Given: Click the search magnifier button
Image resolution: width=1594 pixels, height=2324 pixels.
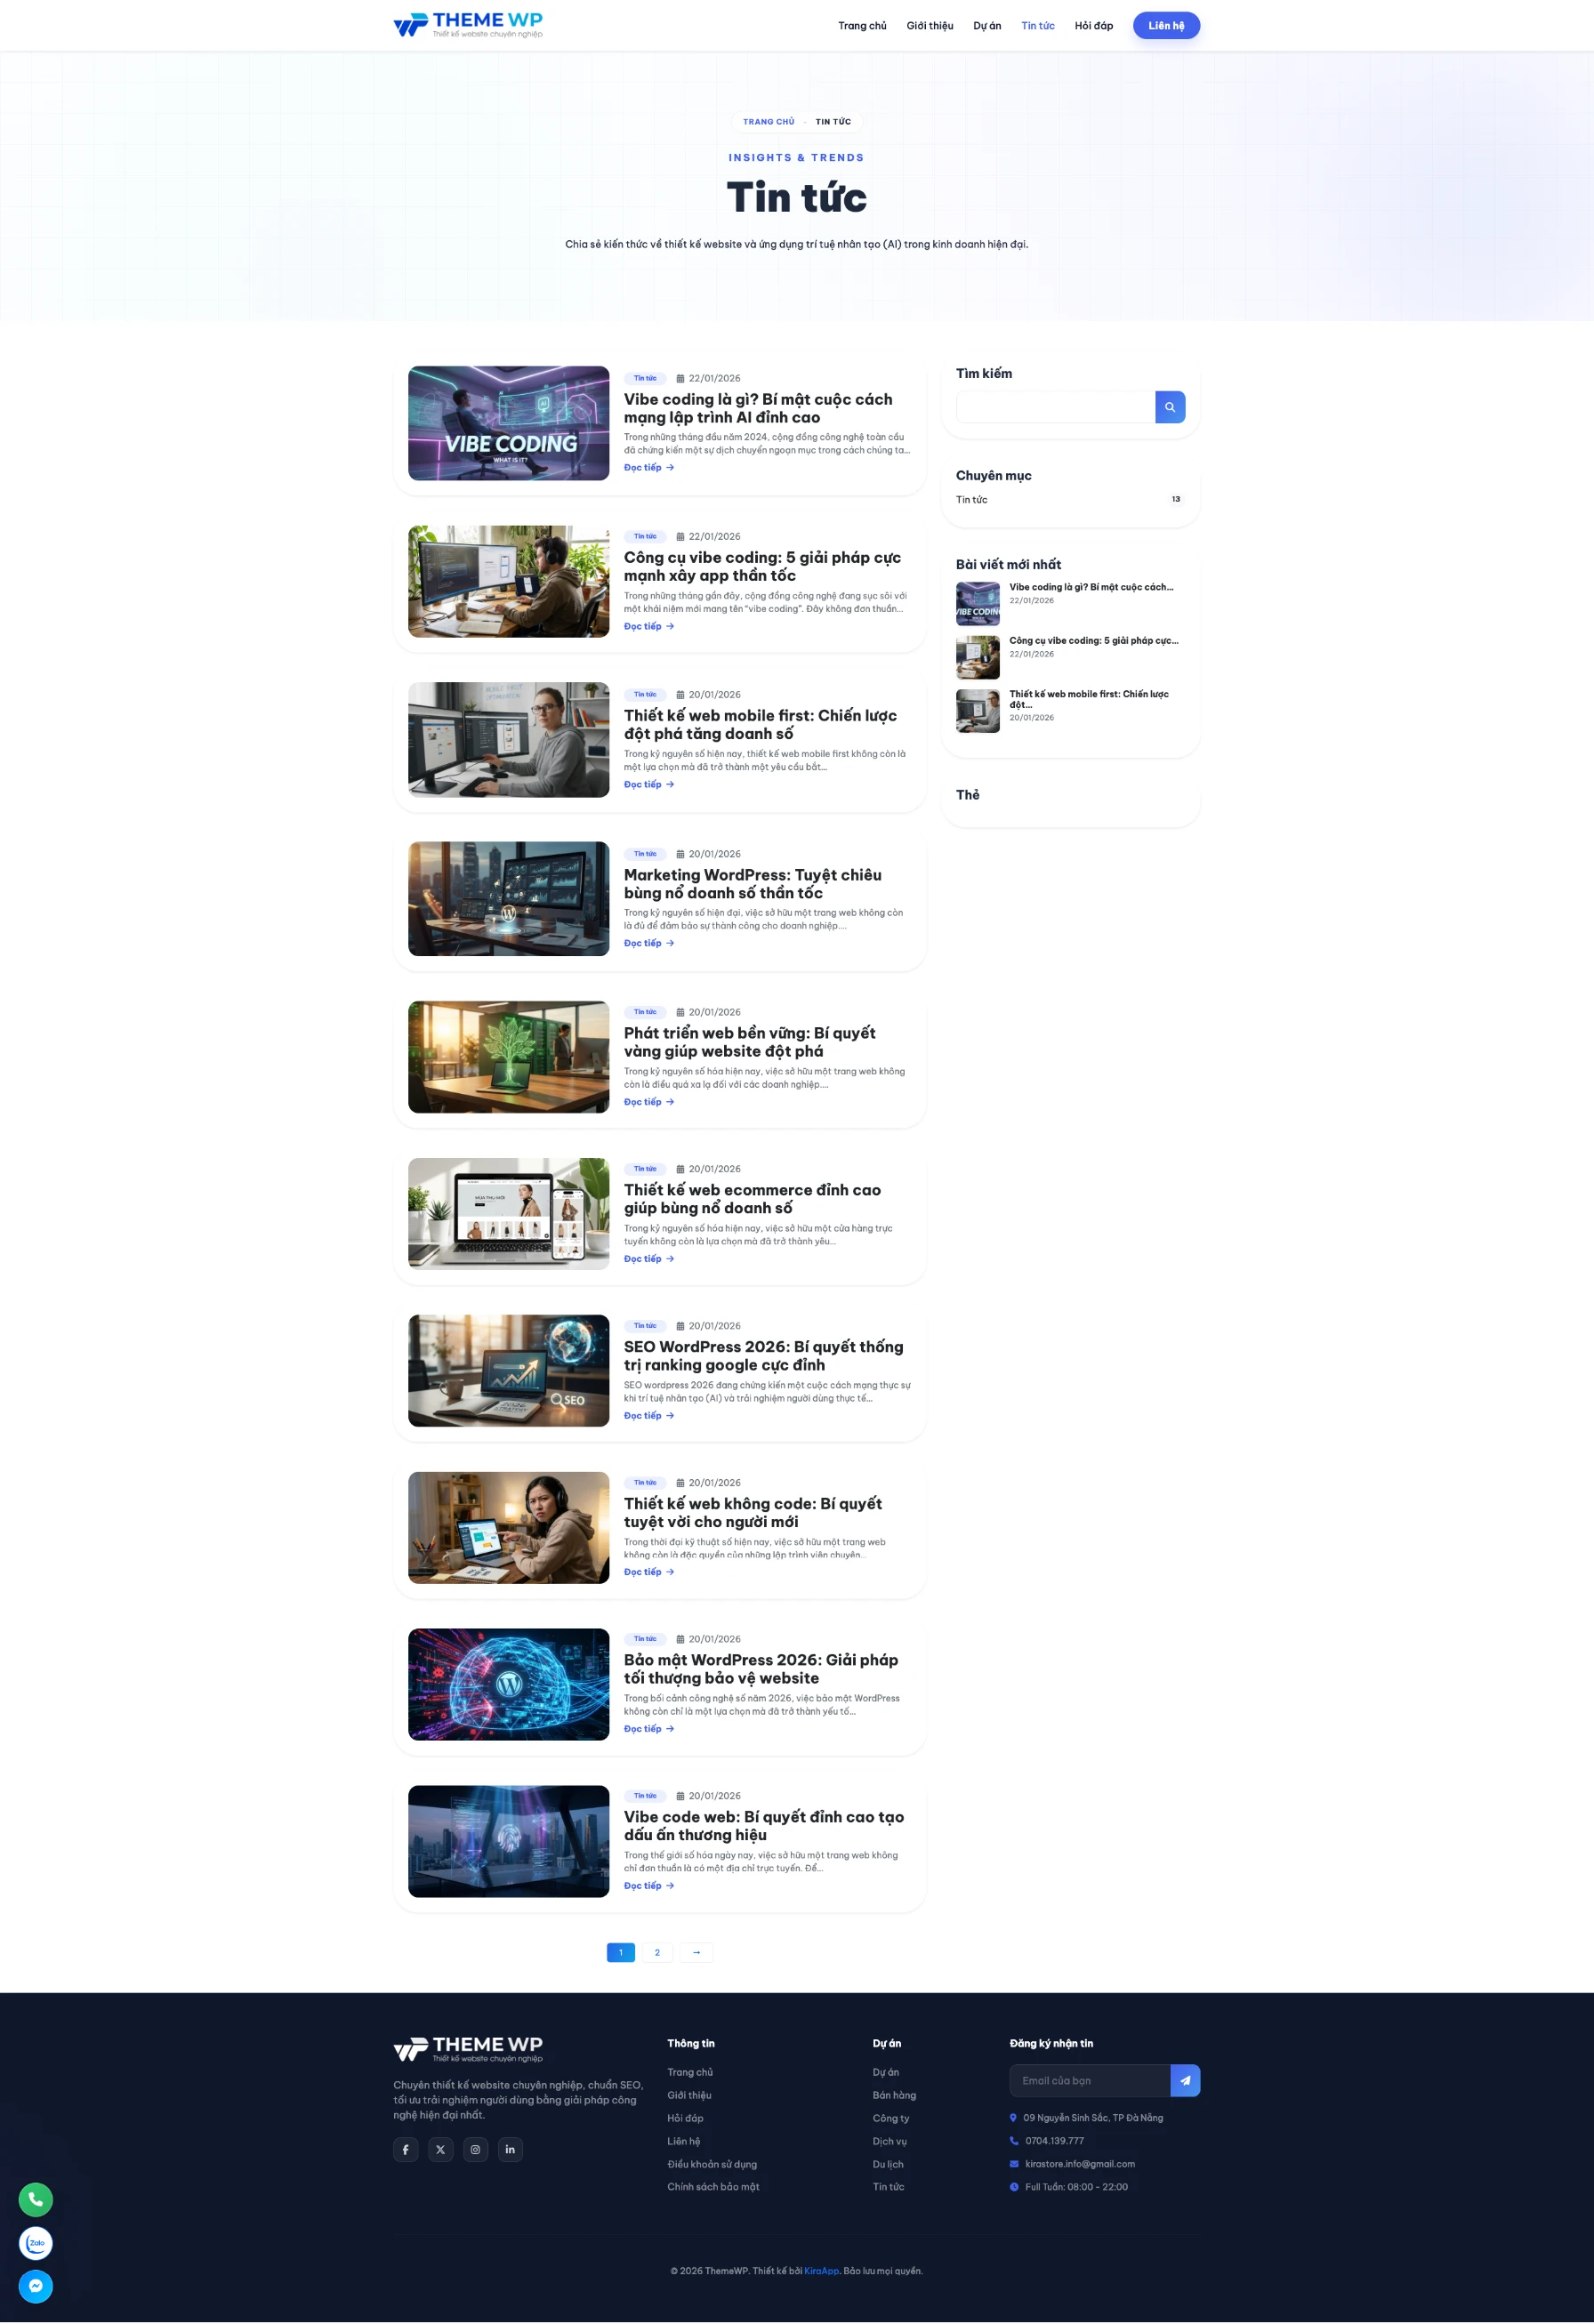Looking at the screenshot, I should coord(1169,407).
